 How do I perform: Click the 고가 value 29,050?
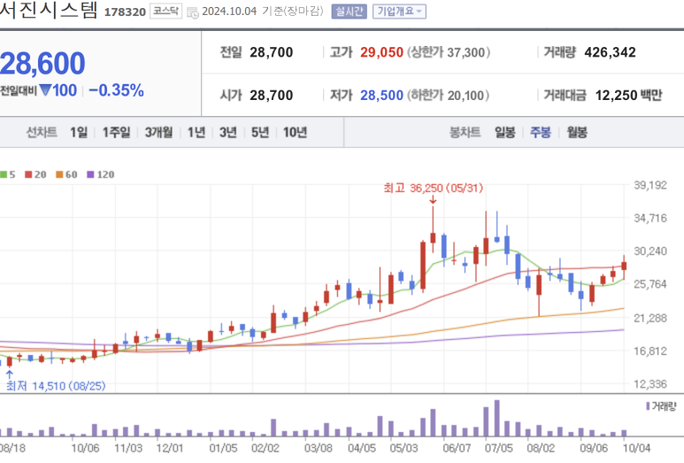tap(381, 52)
